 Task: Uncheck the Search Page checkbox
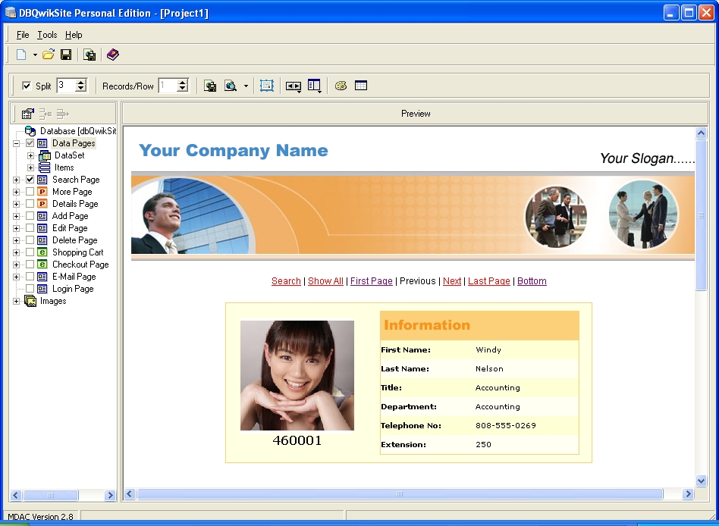30,180
